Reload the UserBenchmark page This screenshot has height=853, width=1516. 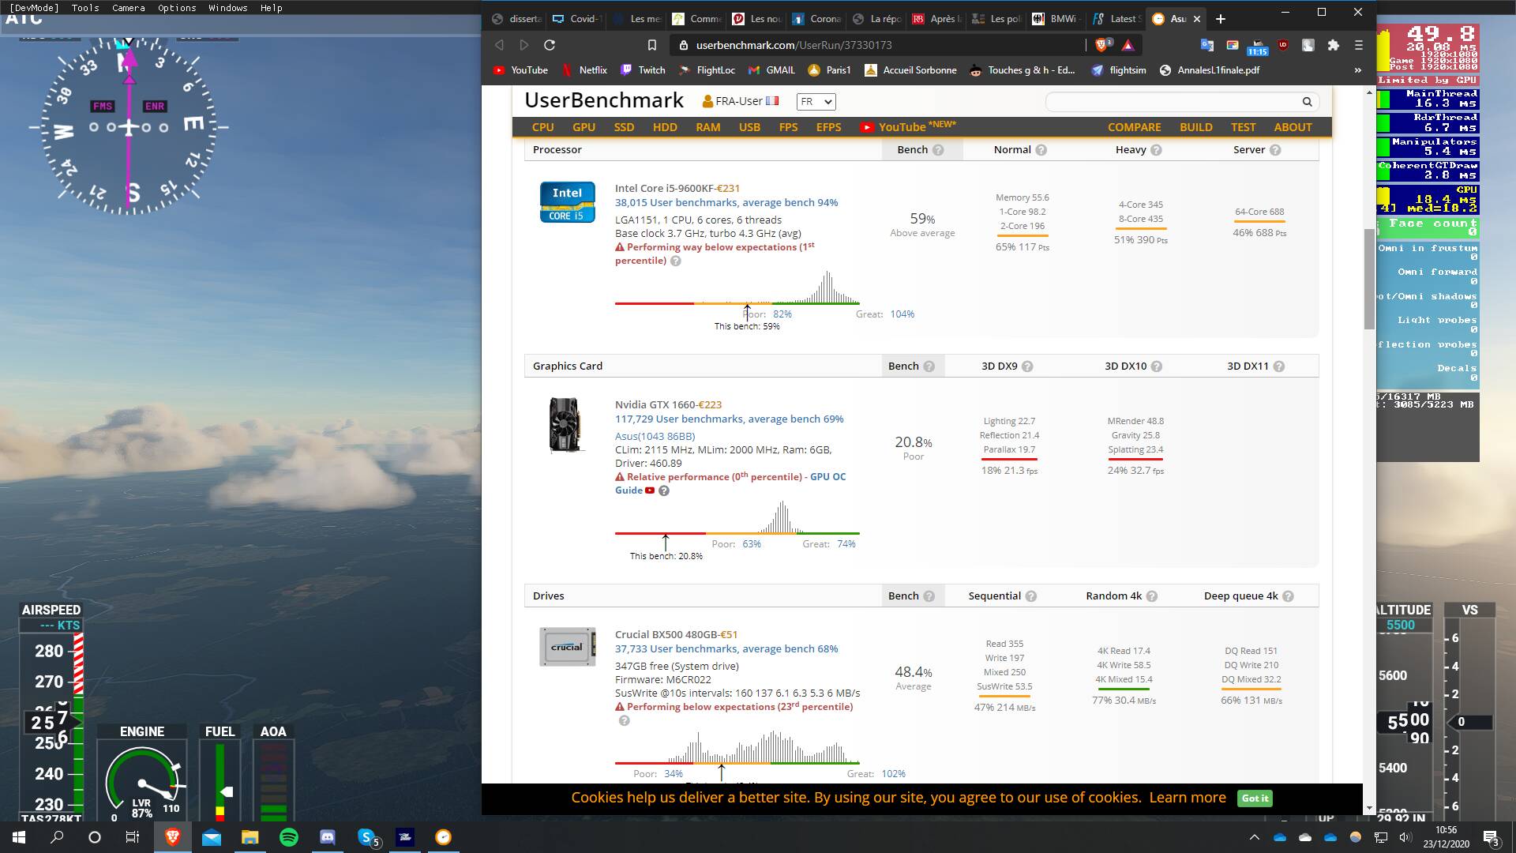[x=550, y=45]
